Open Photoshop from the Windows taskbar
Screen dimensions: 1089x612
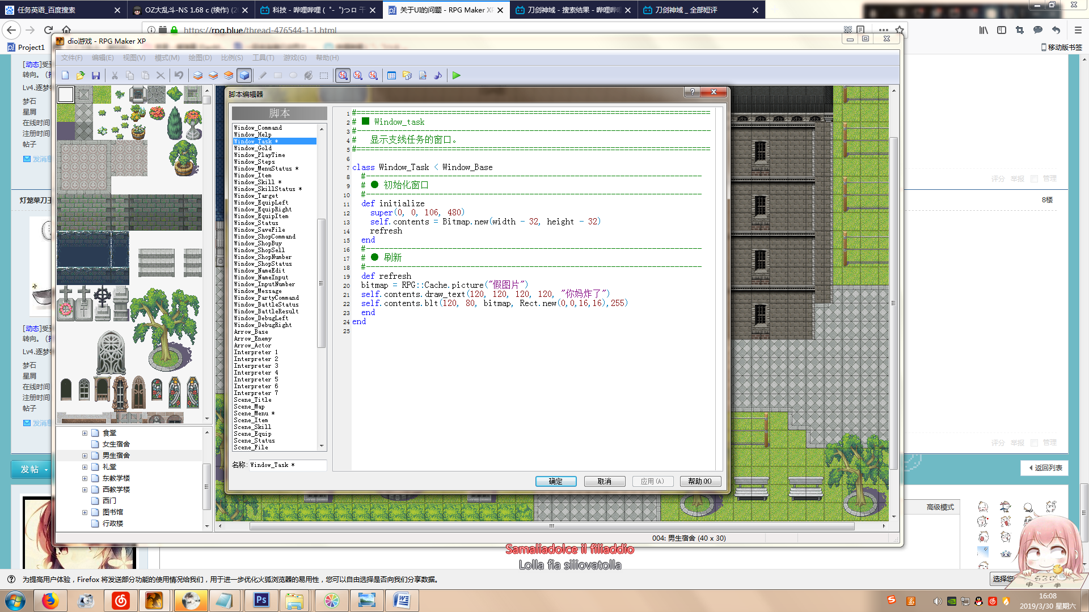261,600
